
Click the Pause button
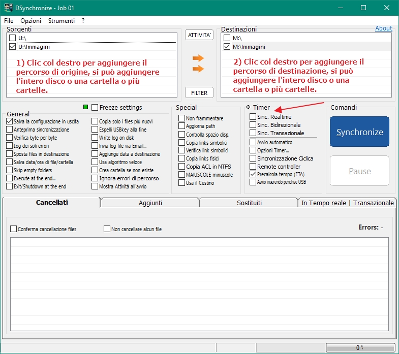click(x=359, y=171)
